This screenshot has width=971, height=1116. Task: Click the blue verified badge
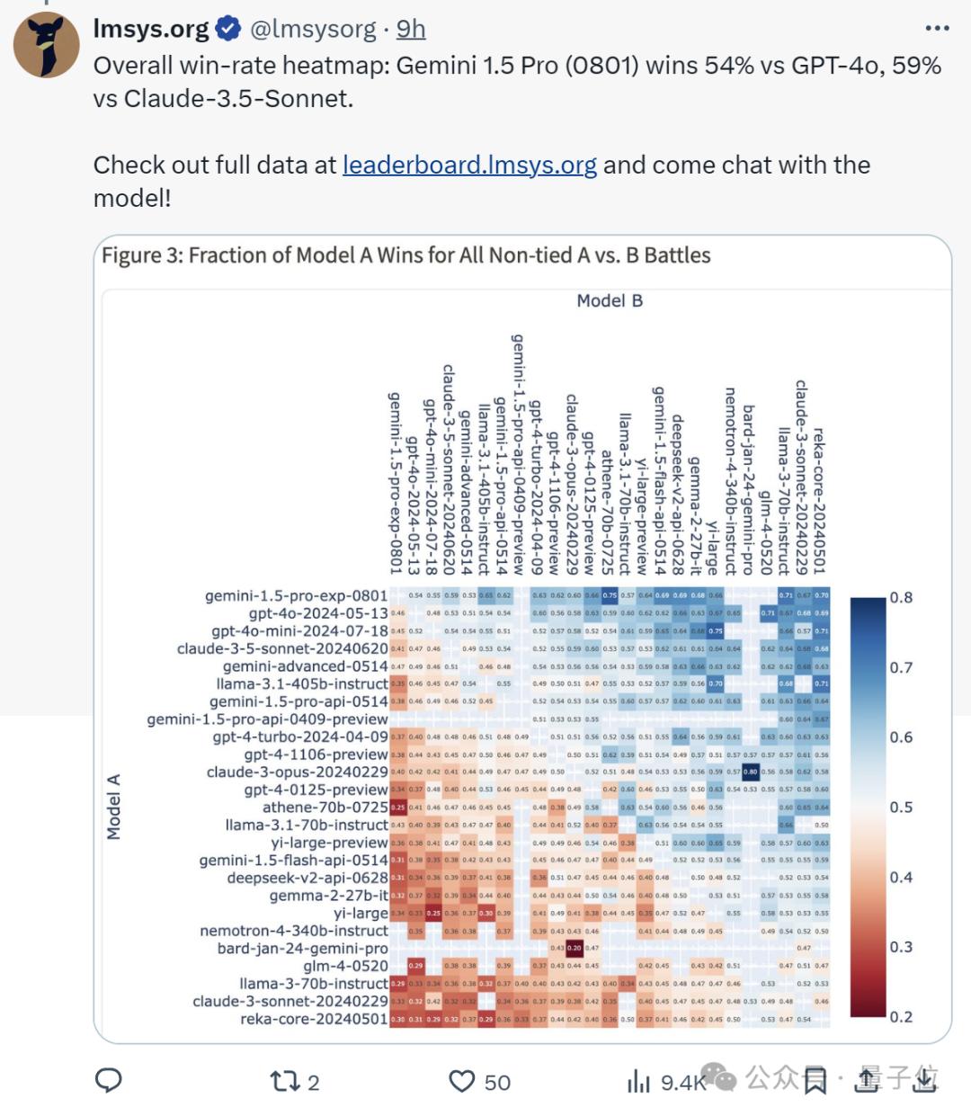pos(230,29)
